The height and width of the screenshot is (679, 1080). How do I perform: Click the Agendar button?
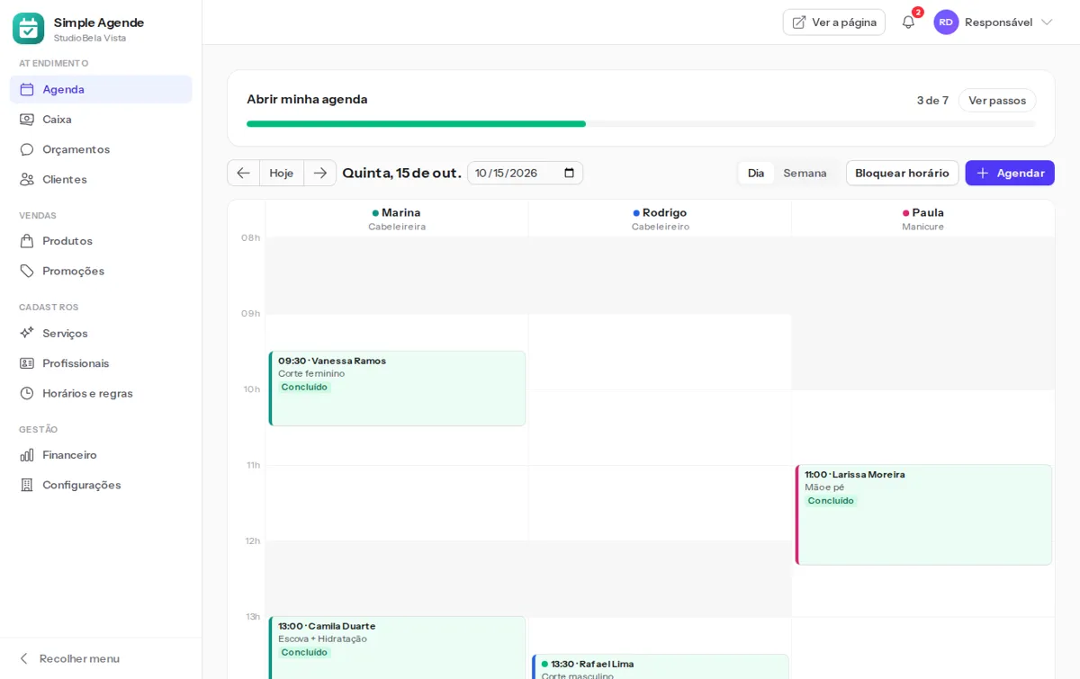(x=1010, y=173)
